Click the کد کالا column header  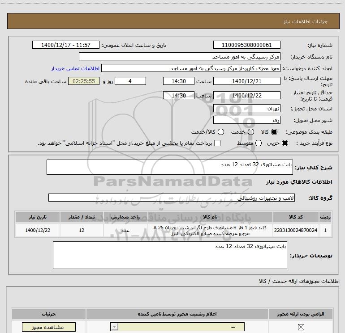(296, 217)
